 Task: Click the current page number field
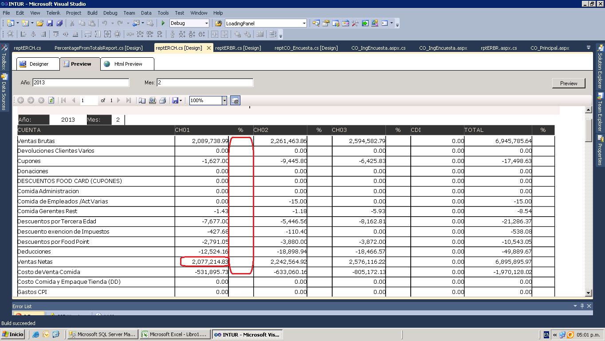[88, 101]
